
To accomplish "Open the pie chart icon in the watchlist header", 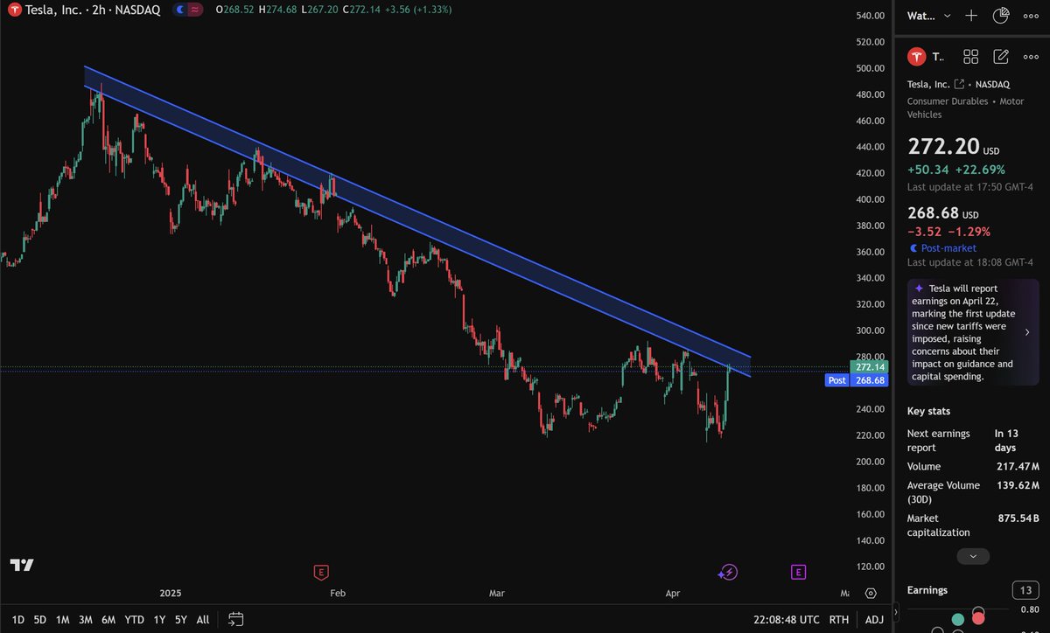I will pyautogui.click(x=1001, y=15).
